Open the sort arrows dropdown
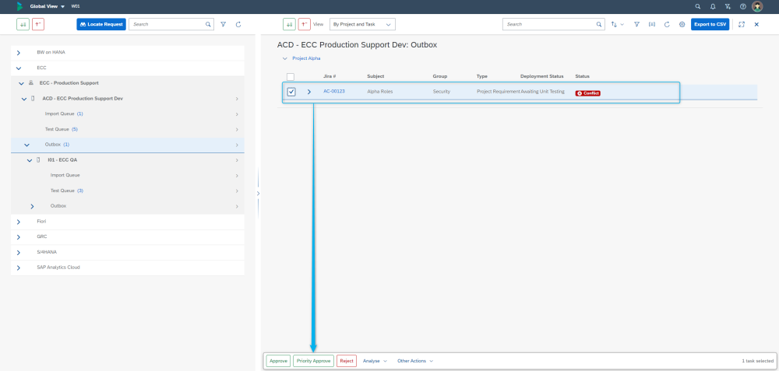The image size is (779, 371). (618, 24)
